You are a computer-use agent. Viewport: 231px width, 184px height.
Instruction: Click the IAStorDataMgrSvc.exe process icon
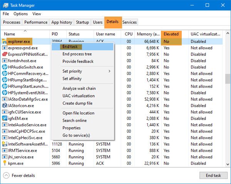pos(5,99)
